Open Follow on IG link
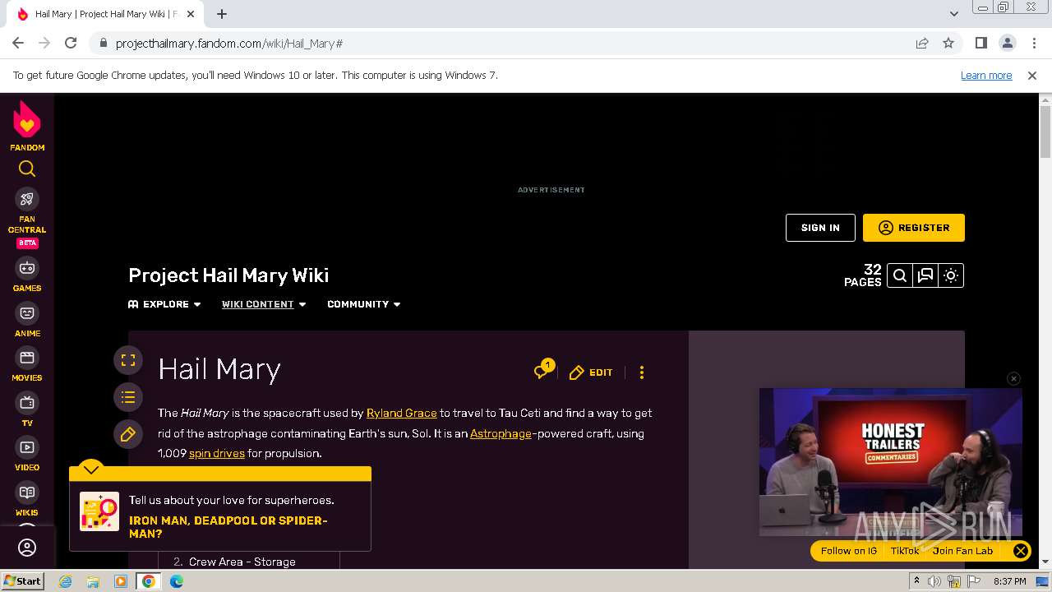Image resolution: width=1052 pixels, height=592 pixels. pyautogui.click(x=849, y=551)
